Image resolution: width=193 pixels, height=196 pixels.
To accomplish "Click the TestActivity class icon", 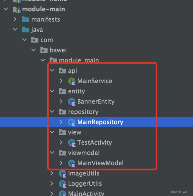I will [x=72, y=143].
